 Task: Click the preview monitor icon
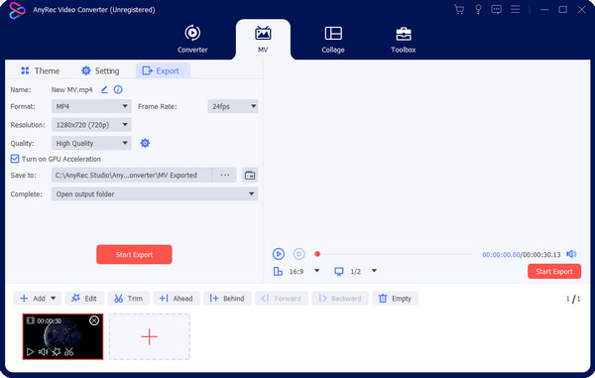pos(339,271)
